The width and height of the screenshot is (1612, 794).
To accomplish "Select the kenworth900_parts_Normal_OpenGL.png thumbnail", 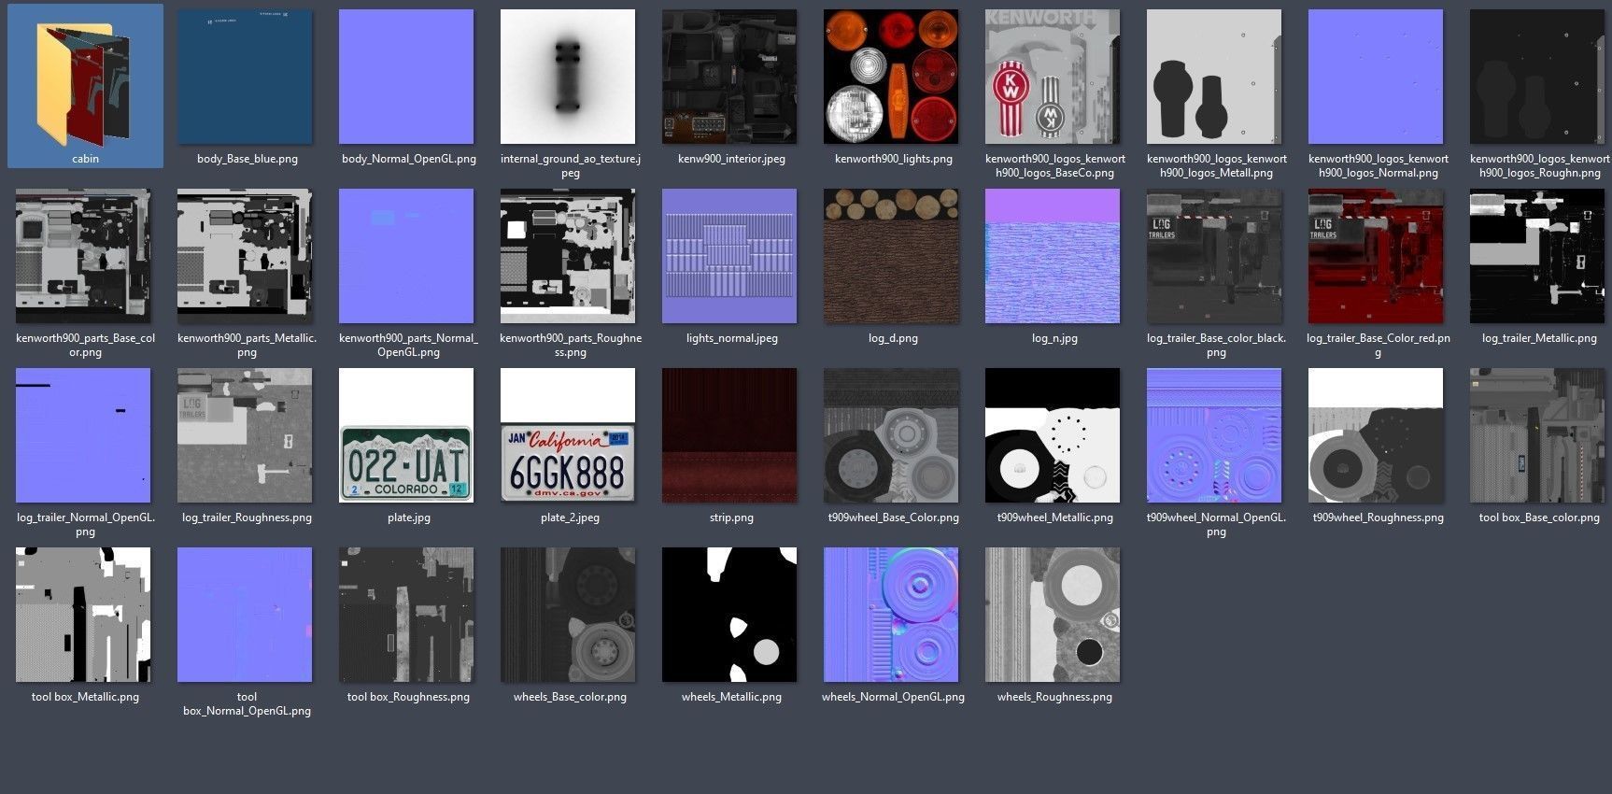I will (406, 256).
